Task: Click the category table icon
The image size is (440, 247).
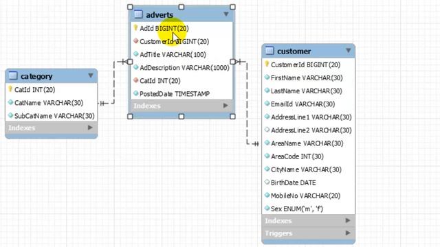Action: pyautogui.click(x=13, y=75)
